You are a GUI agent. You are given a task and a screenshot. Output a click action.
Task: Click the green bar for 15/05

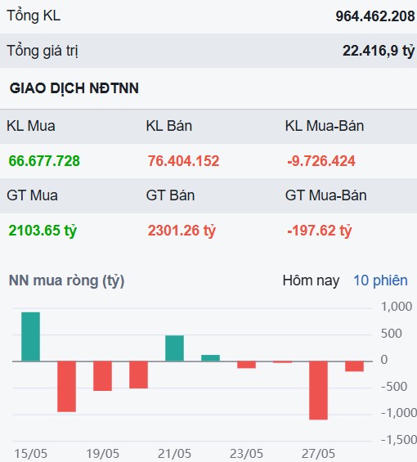pos(30,336)
